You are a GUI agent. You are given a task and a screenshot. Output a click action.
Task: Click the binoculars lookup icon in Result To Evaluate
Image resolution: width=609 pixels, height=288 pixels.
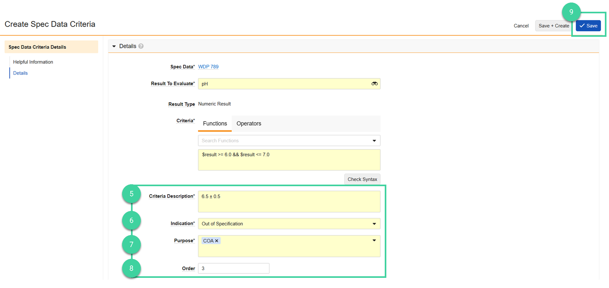click(374, 84)
